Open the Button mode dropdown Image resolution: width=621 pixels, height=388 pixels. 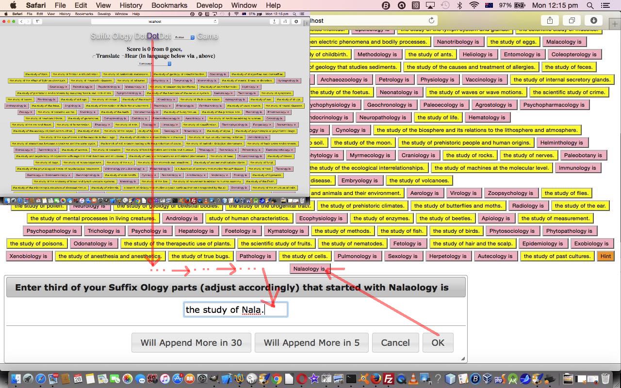point(184,37)
